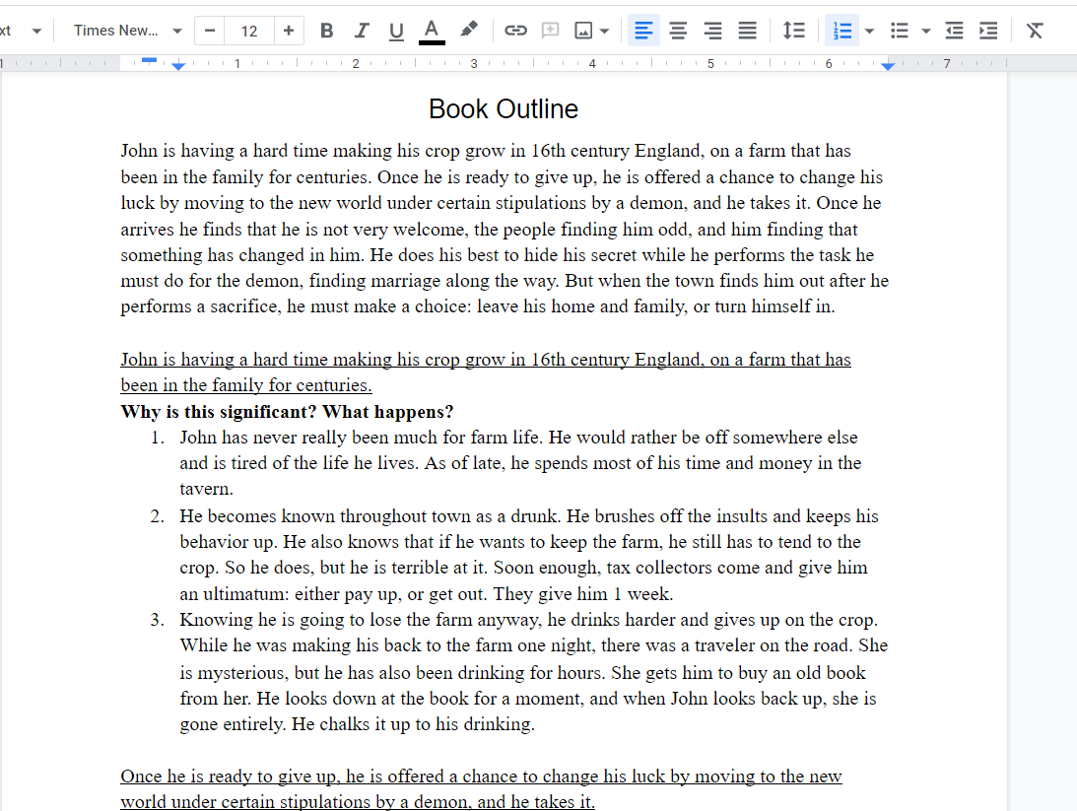Open the line spacing options
Screen dimensions: 1077x811
click(x=794, y=31)
